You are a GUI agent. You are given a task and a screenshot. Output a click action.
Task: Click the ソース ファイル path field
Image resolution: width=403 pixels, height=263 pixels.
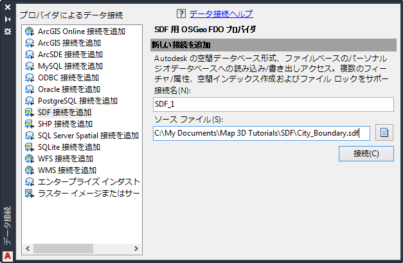pyautogui.click(x=262, y=133)
